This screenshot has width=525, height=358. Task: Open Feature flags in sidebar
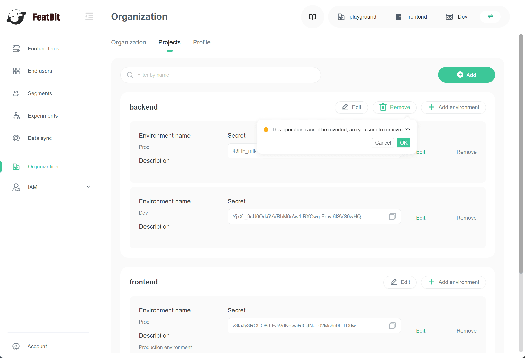tap(43, 49)
